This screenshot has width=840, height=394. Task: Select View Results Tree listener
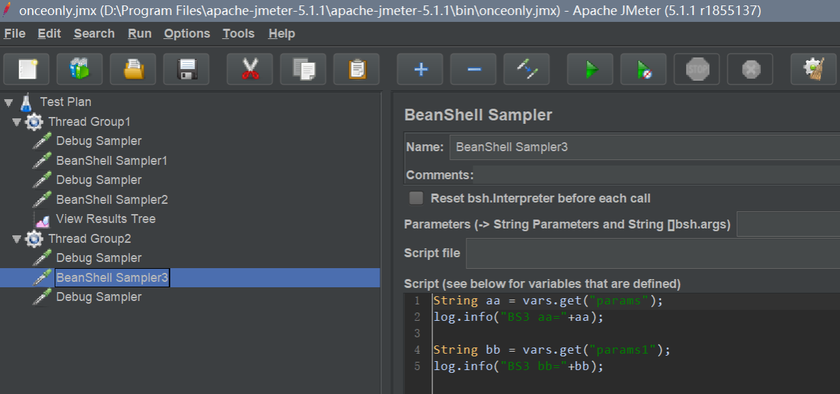(105, 219)
